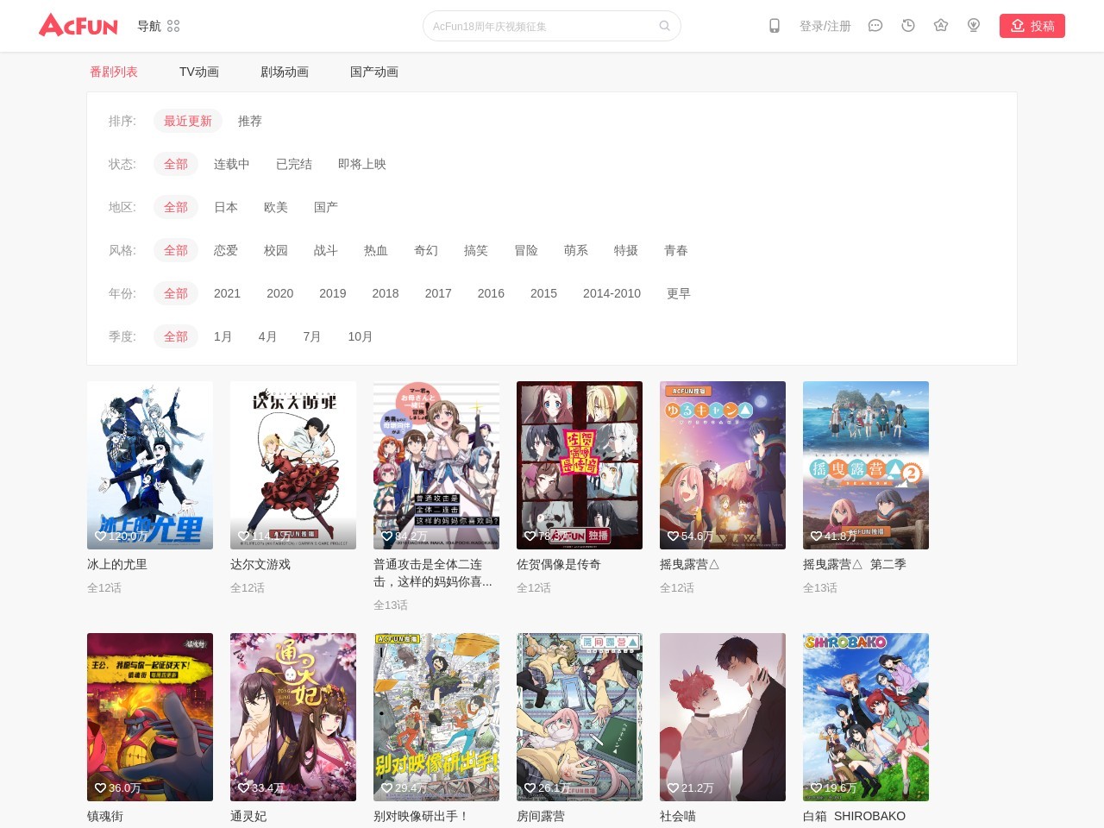Image resolution: width=1104 pixels, height=828 pixels.
Task: Filter region by 日本
Action: (226, 207)
